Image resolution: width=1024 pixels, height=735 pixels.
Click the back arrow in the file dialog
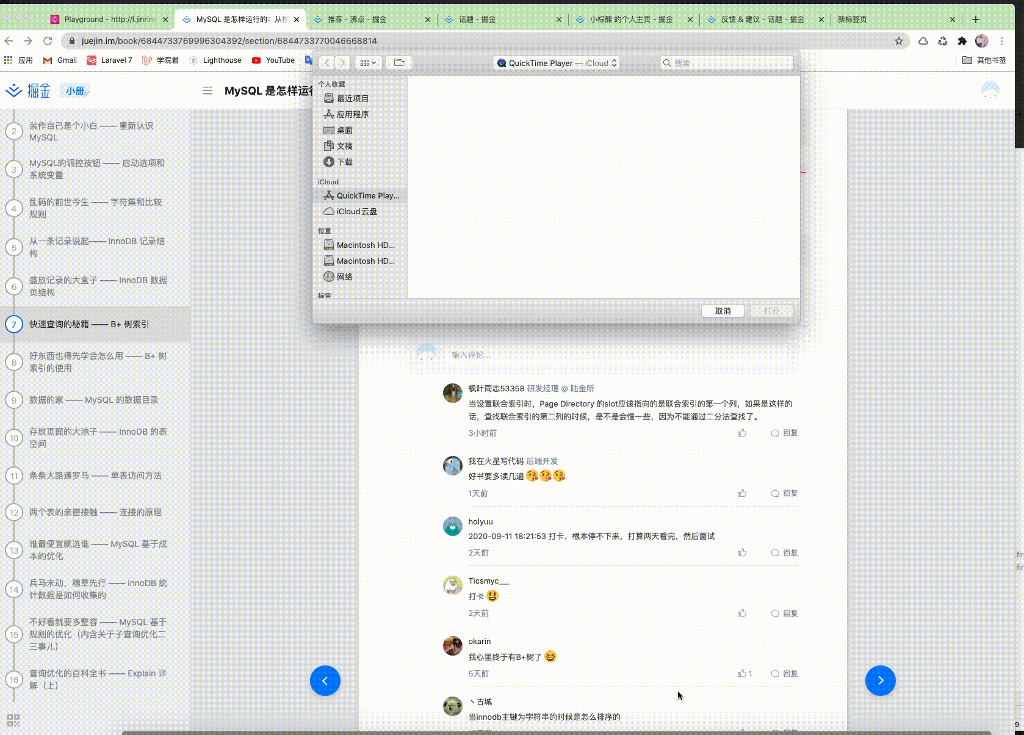pyautogui.click(x=327, y=62)
